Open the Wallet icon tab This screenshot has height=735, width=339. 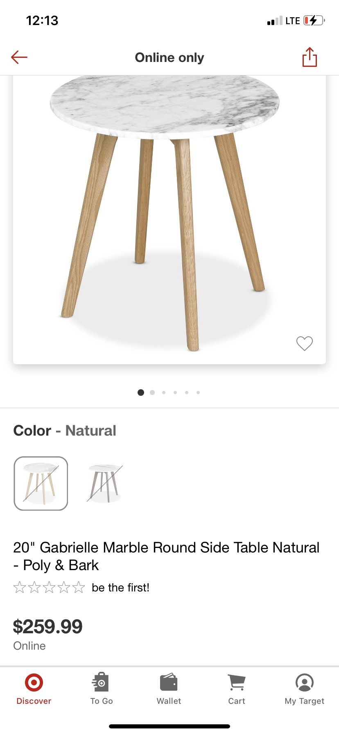tap(169, 689)
